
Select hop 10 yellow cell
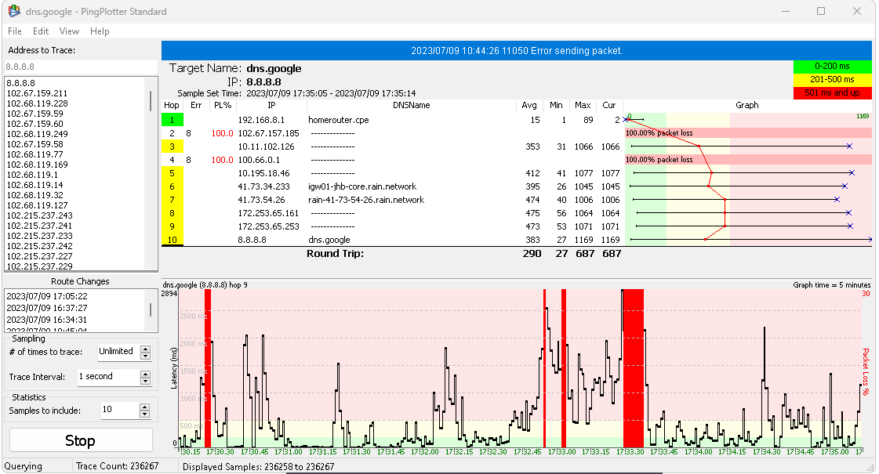point(172,240)
